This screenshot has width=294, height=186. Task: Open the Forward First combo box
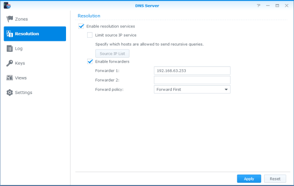[192, 89]
